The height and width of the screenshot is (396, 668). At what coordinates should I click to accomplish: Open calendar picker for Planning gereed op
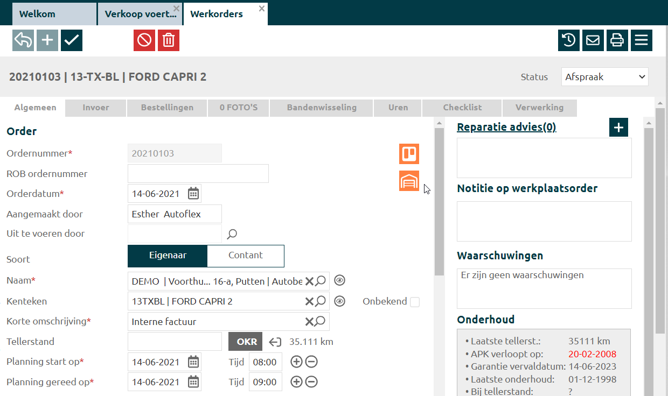(193, 382)
